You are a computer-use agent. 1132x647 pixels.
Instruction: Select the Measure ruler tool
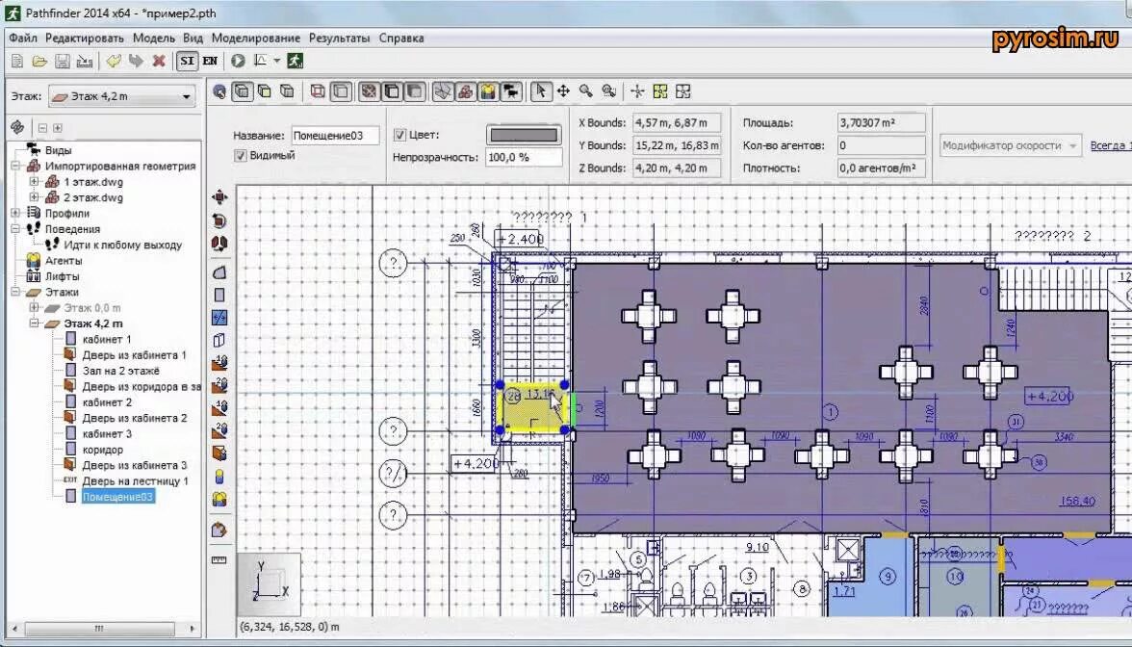219,559
